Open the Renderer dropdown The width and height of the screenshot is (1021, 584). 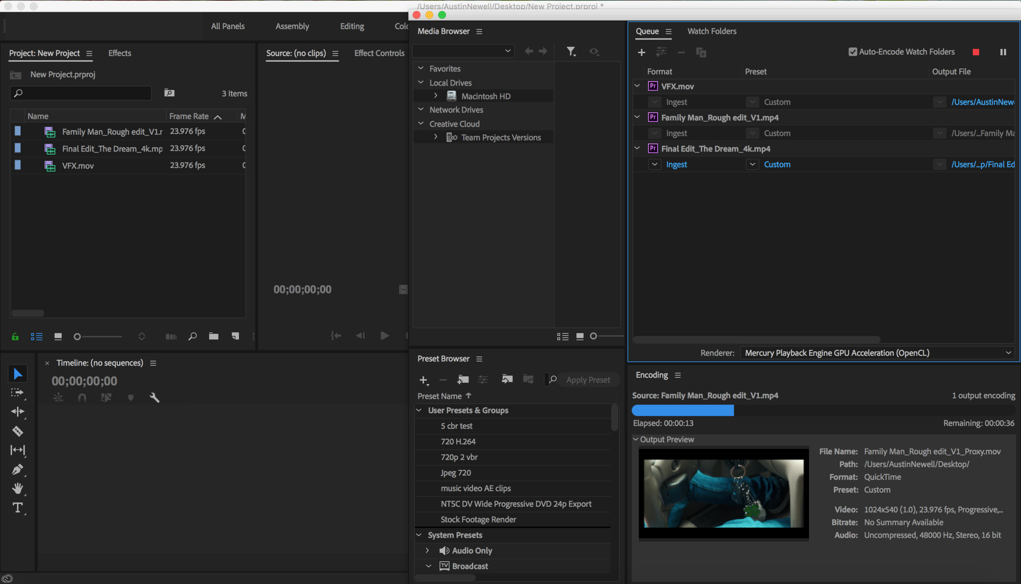pos(877,353)
